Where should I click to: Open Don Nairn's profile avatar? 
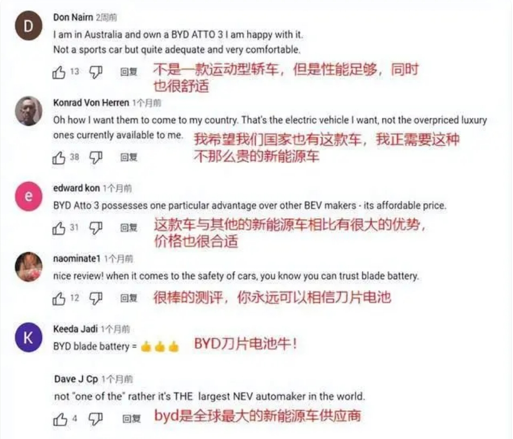tap(29, 25)
